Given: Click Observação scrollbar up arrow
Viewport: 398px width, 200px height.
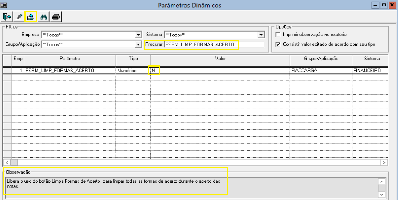Looking at the screenshot, I should click(x=382, y=182).
